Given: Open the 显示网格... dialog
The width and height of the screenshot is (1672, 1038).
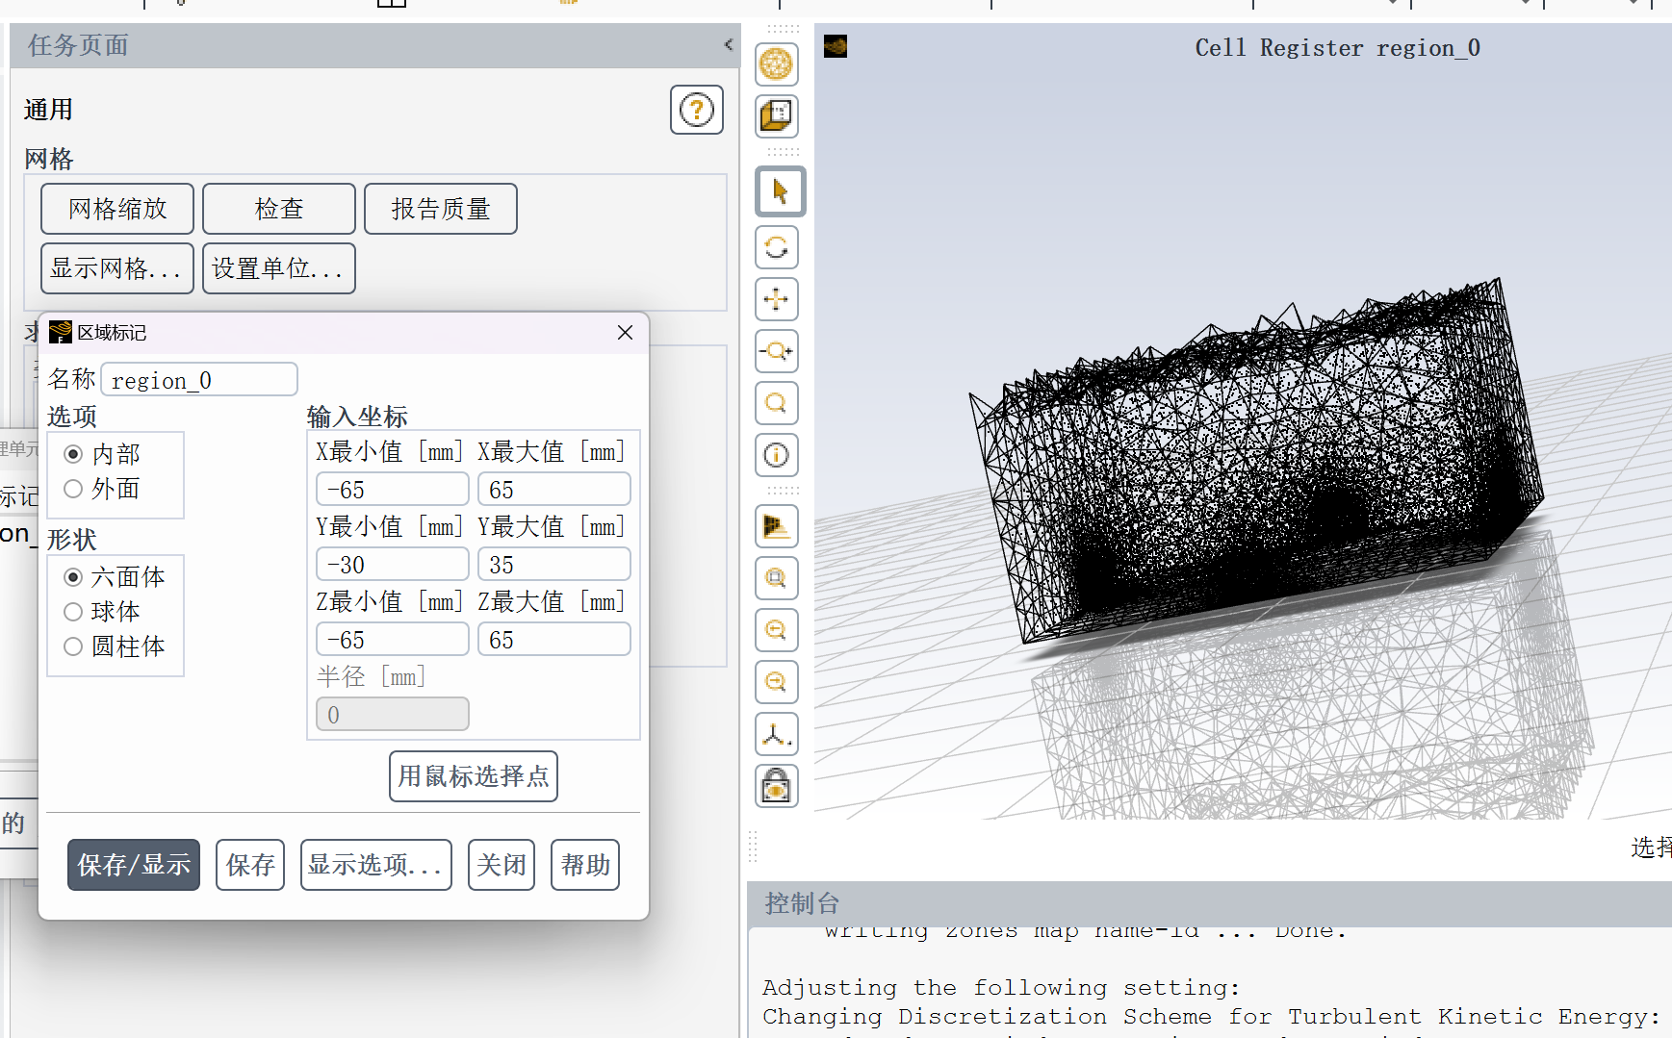Looking at the screenshot, I should [x=117, y=268].
